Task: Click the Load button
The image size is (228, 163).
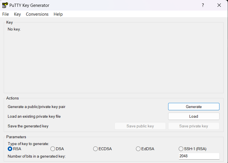Action: 194,116
